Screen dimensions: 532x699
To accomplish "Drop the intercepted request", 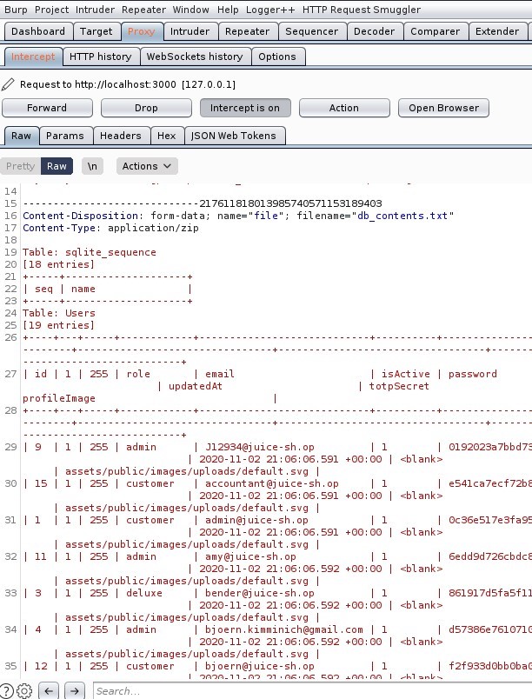I will click(x=146, y=108).
